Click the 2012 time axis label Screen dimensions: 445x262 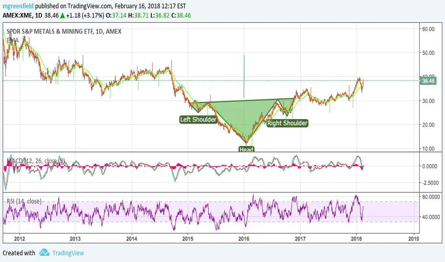click(x=19, y=239)
